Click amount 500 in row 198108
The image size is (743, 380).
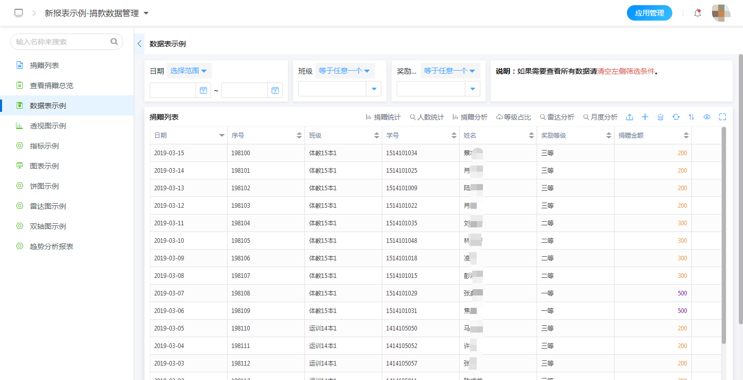[x=682, y=293]
